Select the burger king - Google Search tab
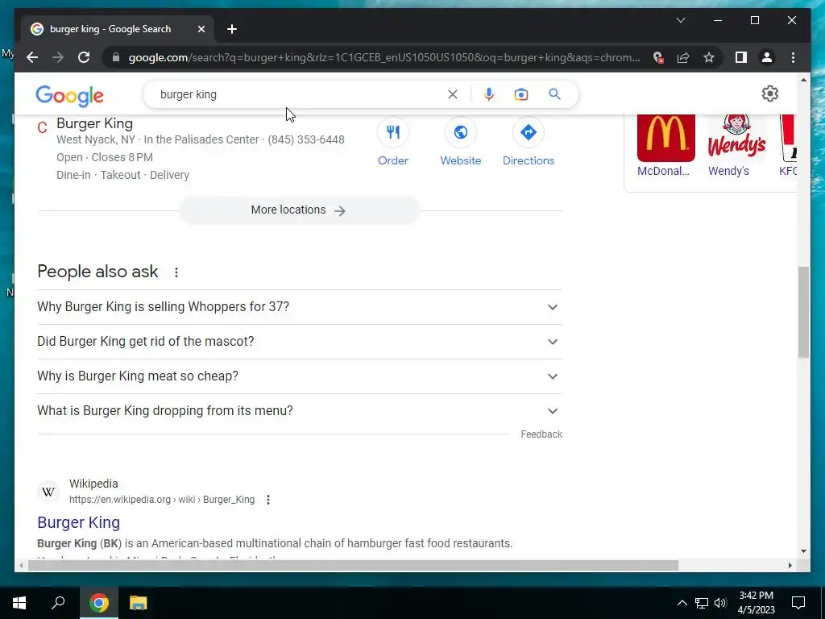The height and width of the screenshot is (619, 825). tap(110, 29)
